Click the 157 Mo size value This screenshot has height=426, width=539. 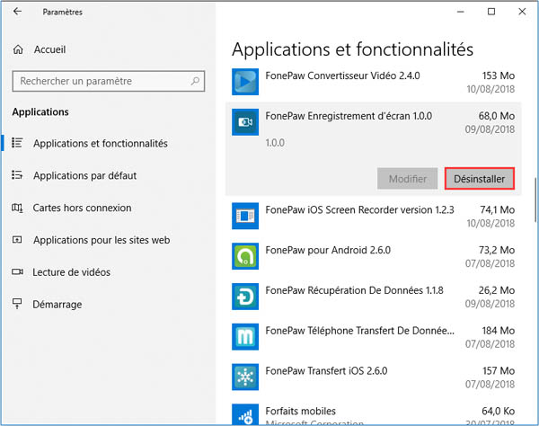498,370
